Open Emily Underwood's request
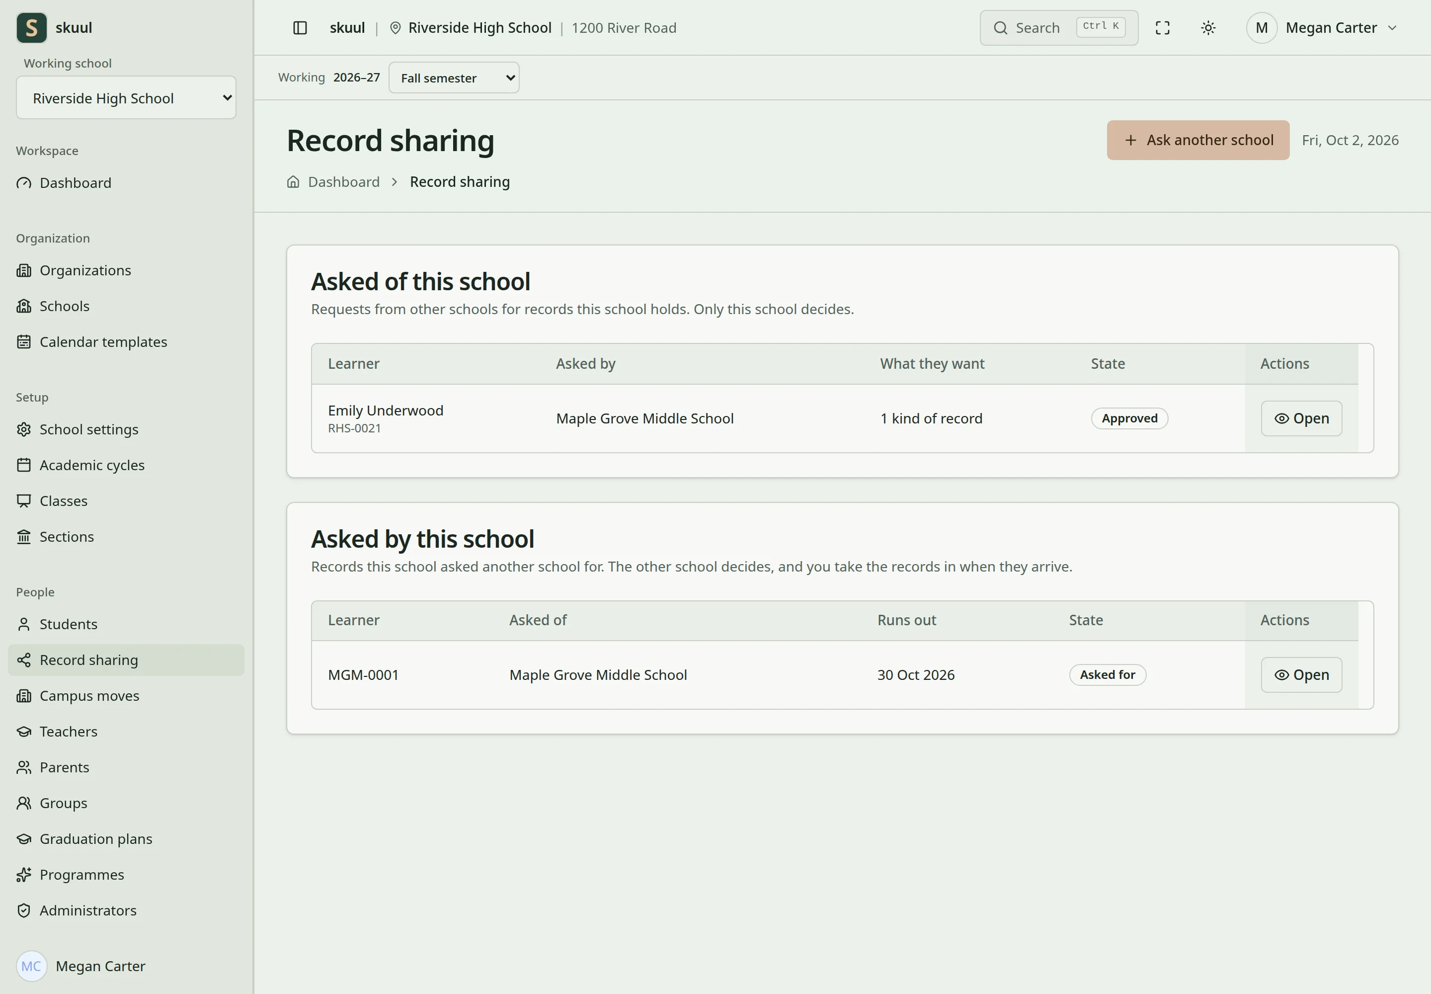The width and height of the screenshot is (1431, 994). [1301, 418]
